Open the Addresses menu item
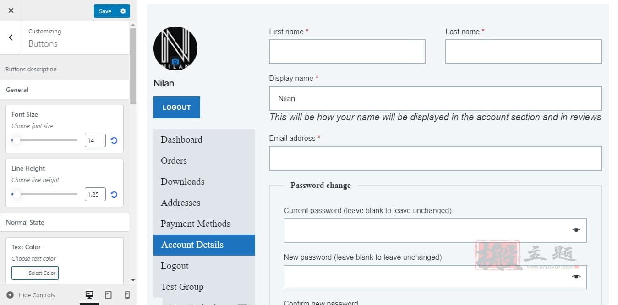Screen dimensions: 618x305 click(204, 203)
